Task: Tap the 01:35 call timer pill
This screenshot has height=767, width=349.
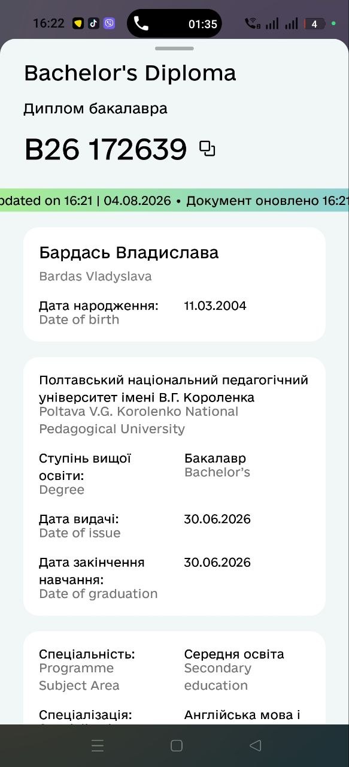Action: 174,23
